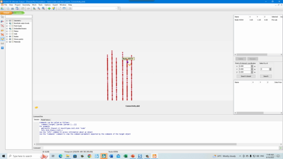Click the Export/save view toolbar icon
283x159 pixels.
17,8
